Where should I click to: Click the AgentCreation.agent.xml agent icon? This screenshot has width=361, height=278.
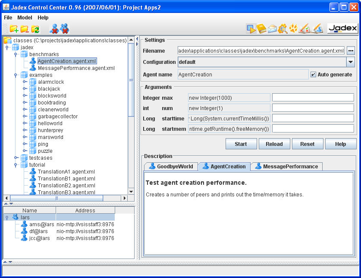click(x=33, y=61)
